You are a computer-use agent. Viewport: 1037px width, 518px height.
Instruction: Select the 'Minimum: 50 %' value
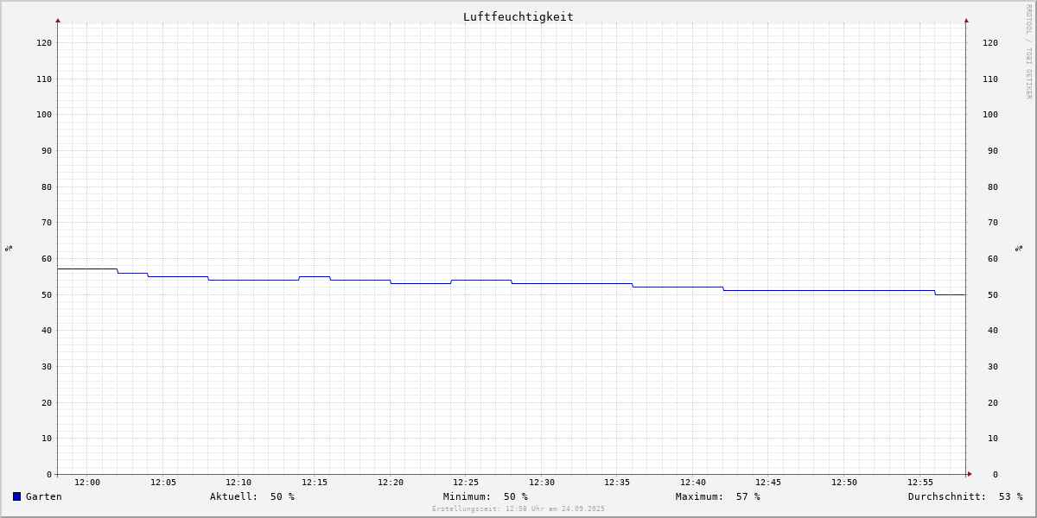(x=486, y=496)
